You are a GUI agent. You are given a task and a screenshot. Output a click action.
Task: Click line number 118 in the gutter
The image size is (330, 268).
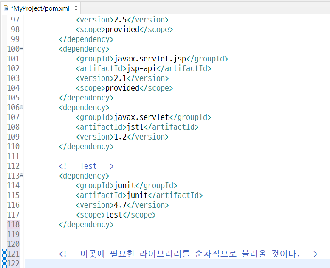[13, 225]
